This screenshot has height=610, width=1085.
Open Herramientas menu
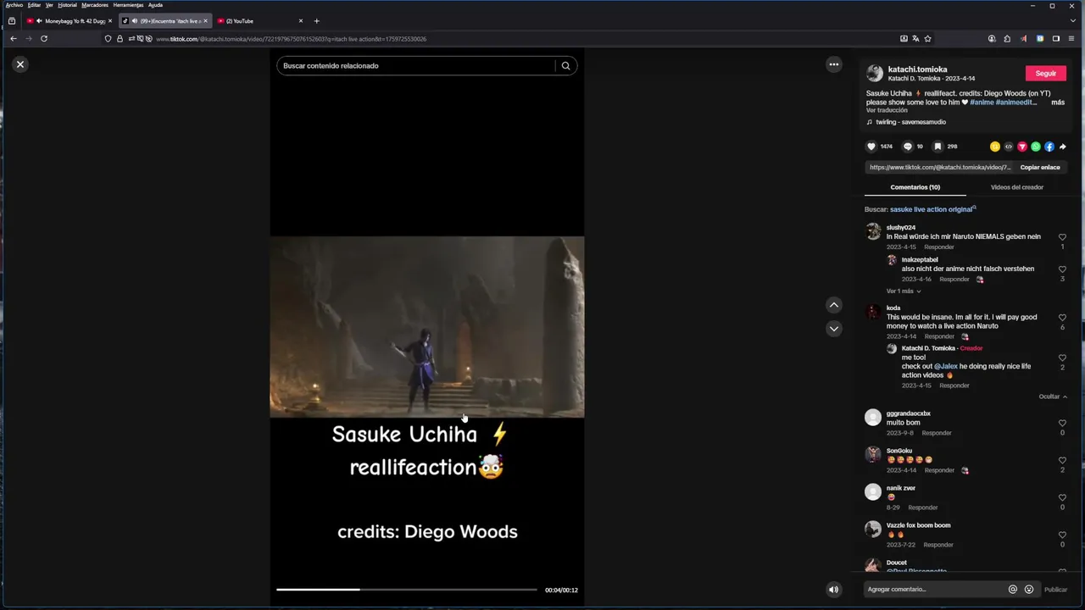coord(128,5)
